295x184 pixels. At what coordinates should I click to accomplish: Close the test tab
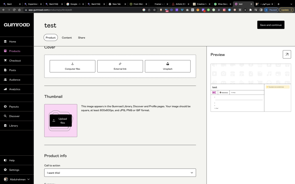[x=251, y=4]
